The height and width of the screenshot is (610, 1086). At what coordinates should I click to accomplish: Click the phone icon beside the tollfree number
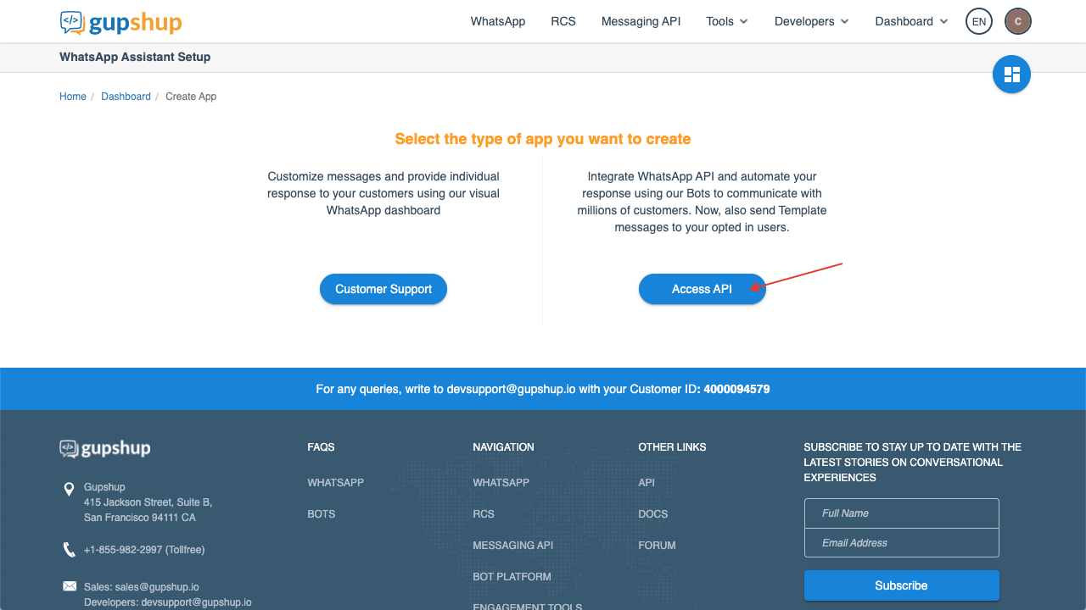tap(69, 550)
